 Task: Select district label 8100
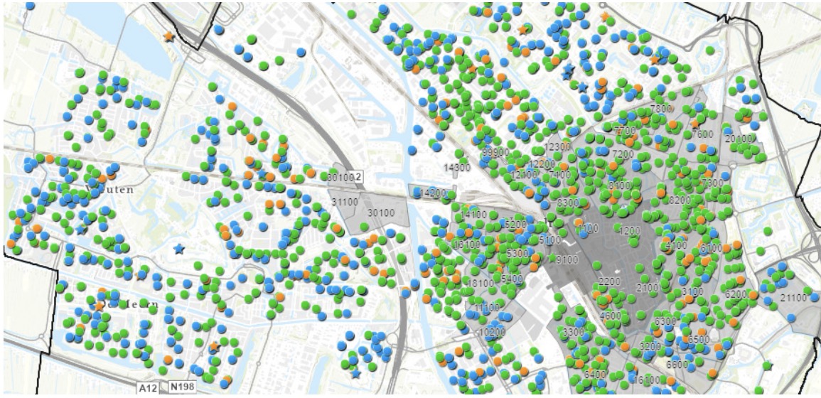coord(619,186)
